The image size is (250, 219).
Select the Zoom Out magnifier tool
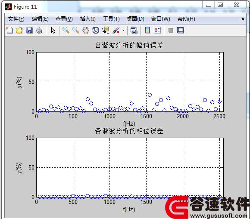coord(76,30)
